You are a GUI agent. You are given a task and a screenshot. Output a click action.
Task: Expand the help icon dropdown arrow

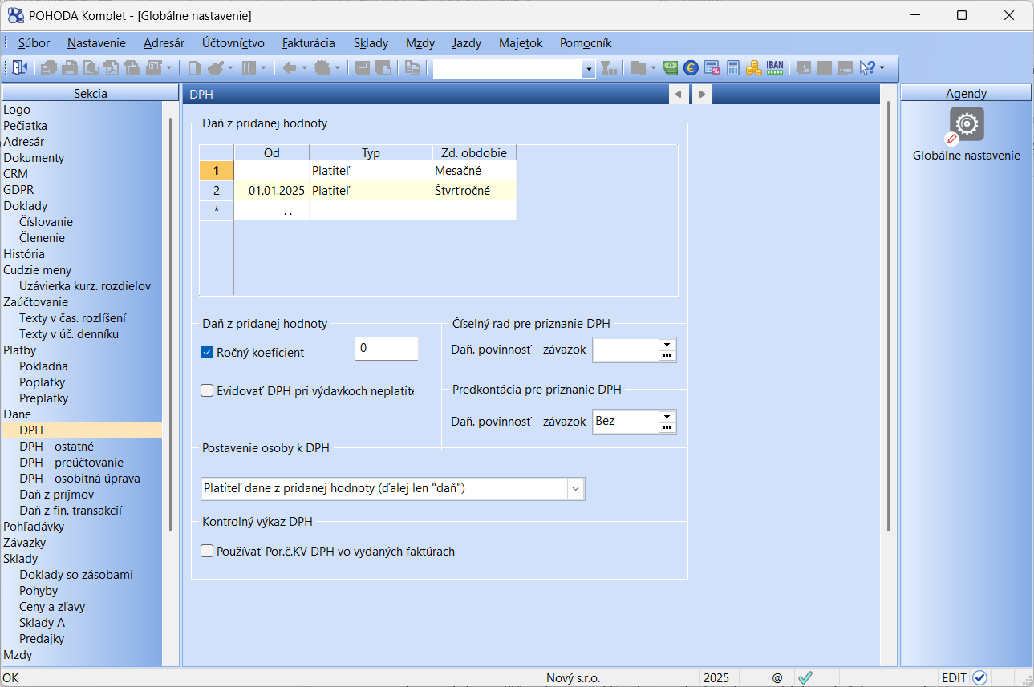tap(882, 68)
